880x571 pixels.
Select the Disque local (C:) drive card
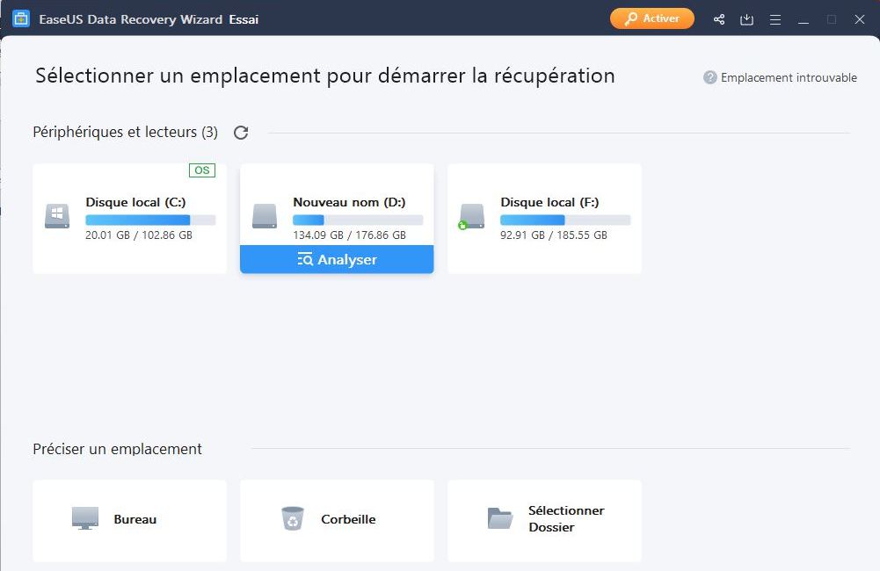tap(129, 219)
